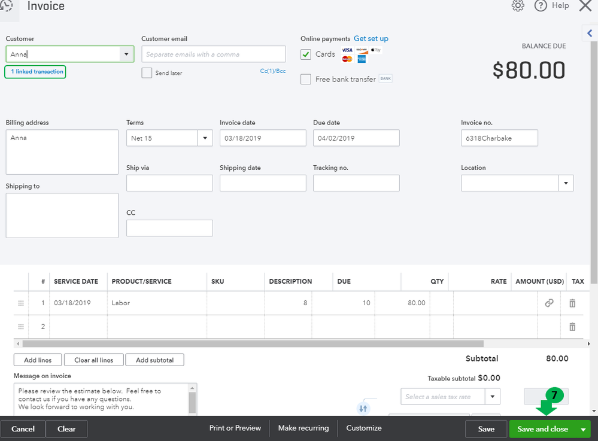Open the settings gear icon
This screenshot has height=441, width=598.
518,6
